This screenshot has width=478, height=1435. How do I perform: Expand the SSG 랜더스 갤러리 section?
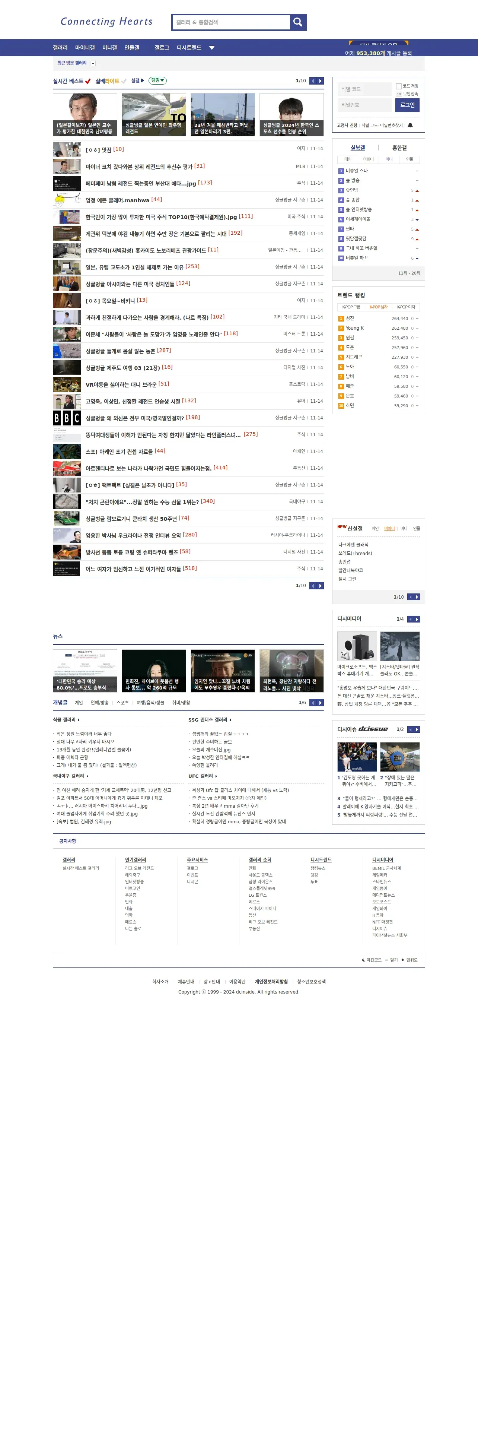(210, 720)
